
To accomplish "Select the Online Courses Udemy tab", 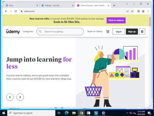I will pyautogui.click(x=93, y=6).
